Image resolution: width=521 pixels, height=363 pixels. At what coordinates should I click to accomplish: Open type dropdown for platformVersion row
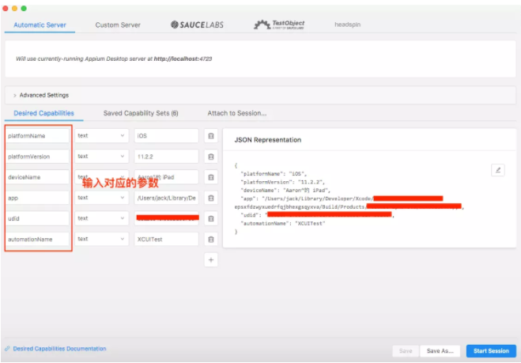click(x=101, y=157)
